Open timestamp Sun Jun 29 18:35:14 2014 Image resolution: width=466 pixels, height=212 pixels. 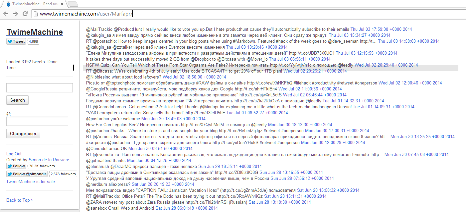point(230,166)
